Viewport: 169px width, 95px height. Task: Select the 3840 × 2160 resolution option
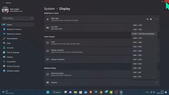144,25
